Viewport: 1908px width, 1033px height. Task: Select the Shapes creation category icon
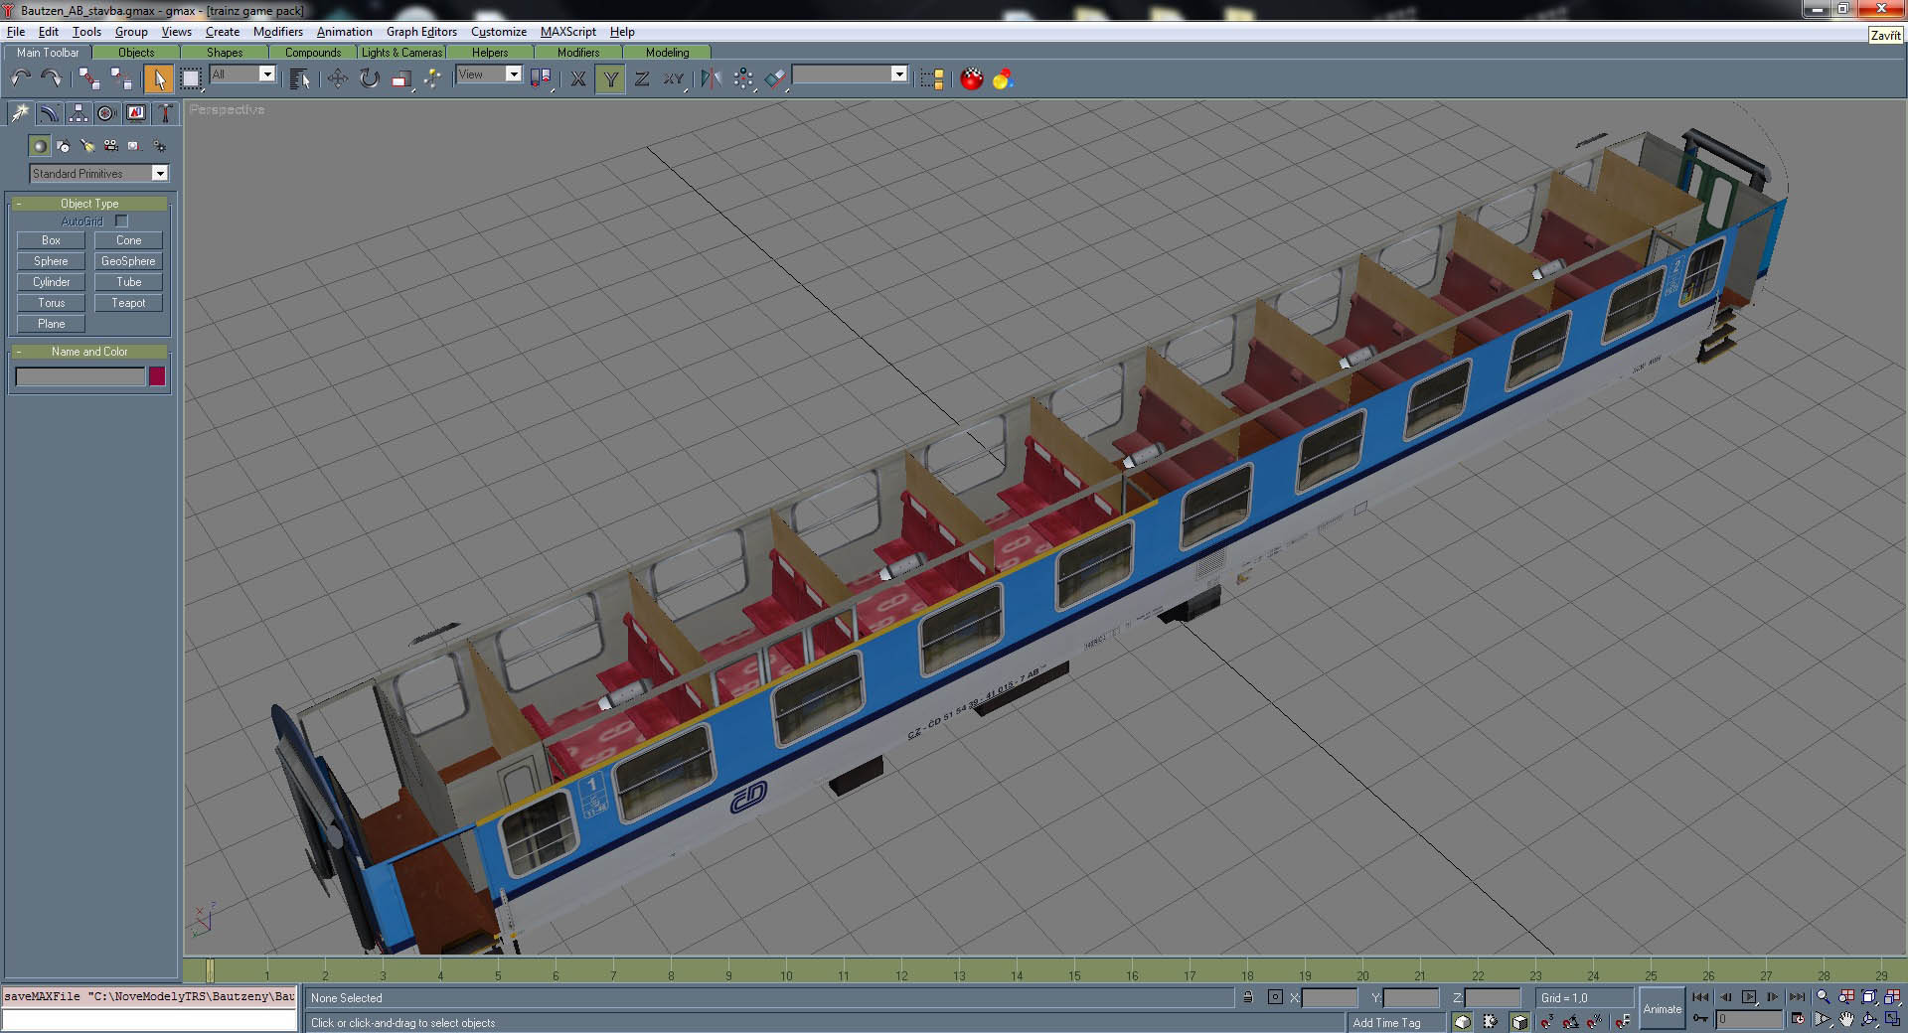coord(64,146)
